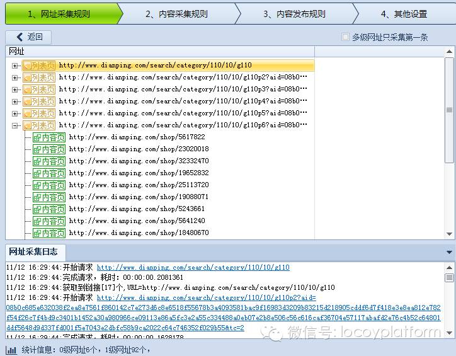Click log line 获取到链接[17]个

coord(171,288)
